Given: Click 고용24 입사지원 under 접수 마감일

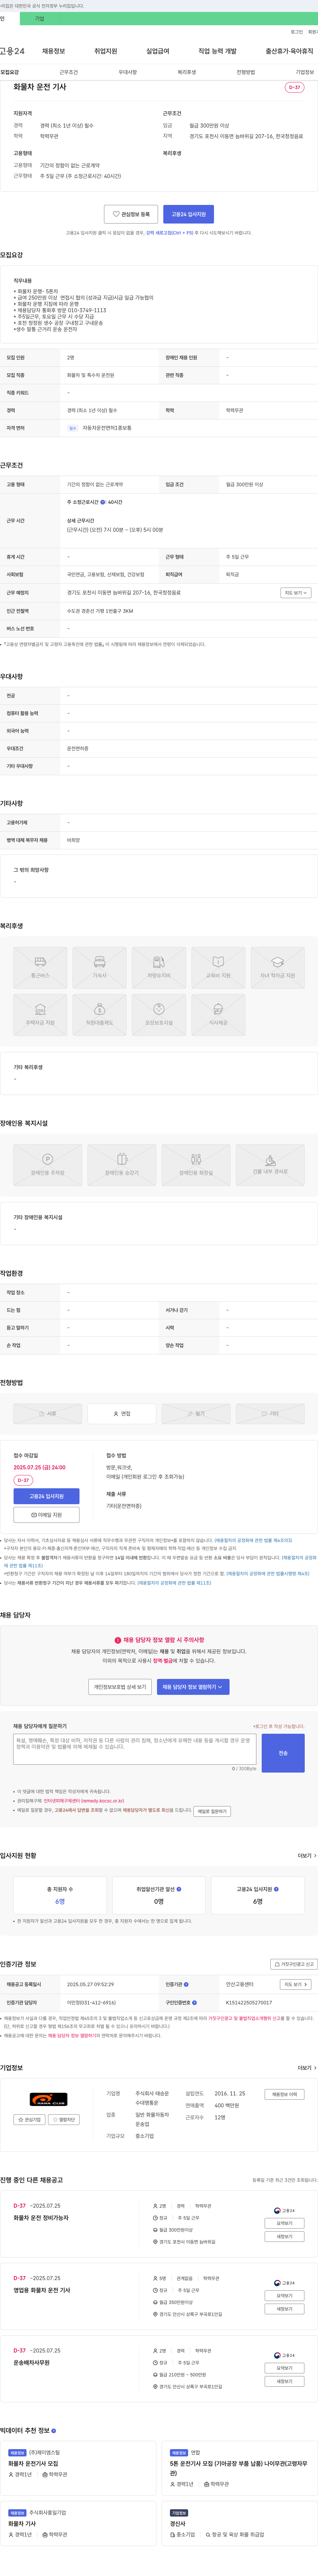Looking at the screenshot, I should point(47,1496).
